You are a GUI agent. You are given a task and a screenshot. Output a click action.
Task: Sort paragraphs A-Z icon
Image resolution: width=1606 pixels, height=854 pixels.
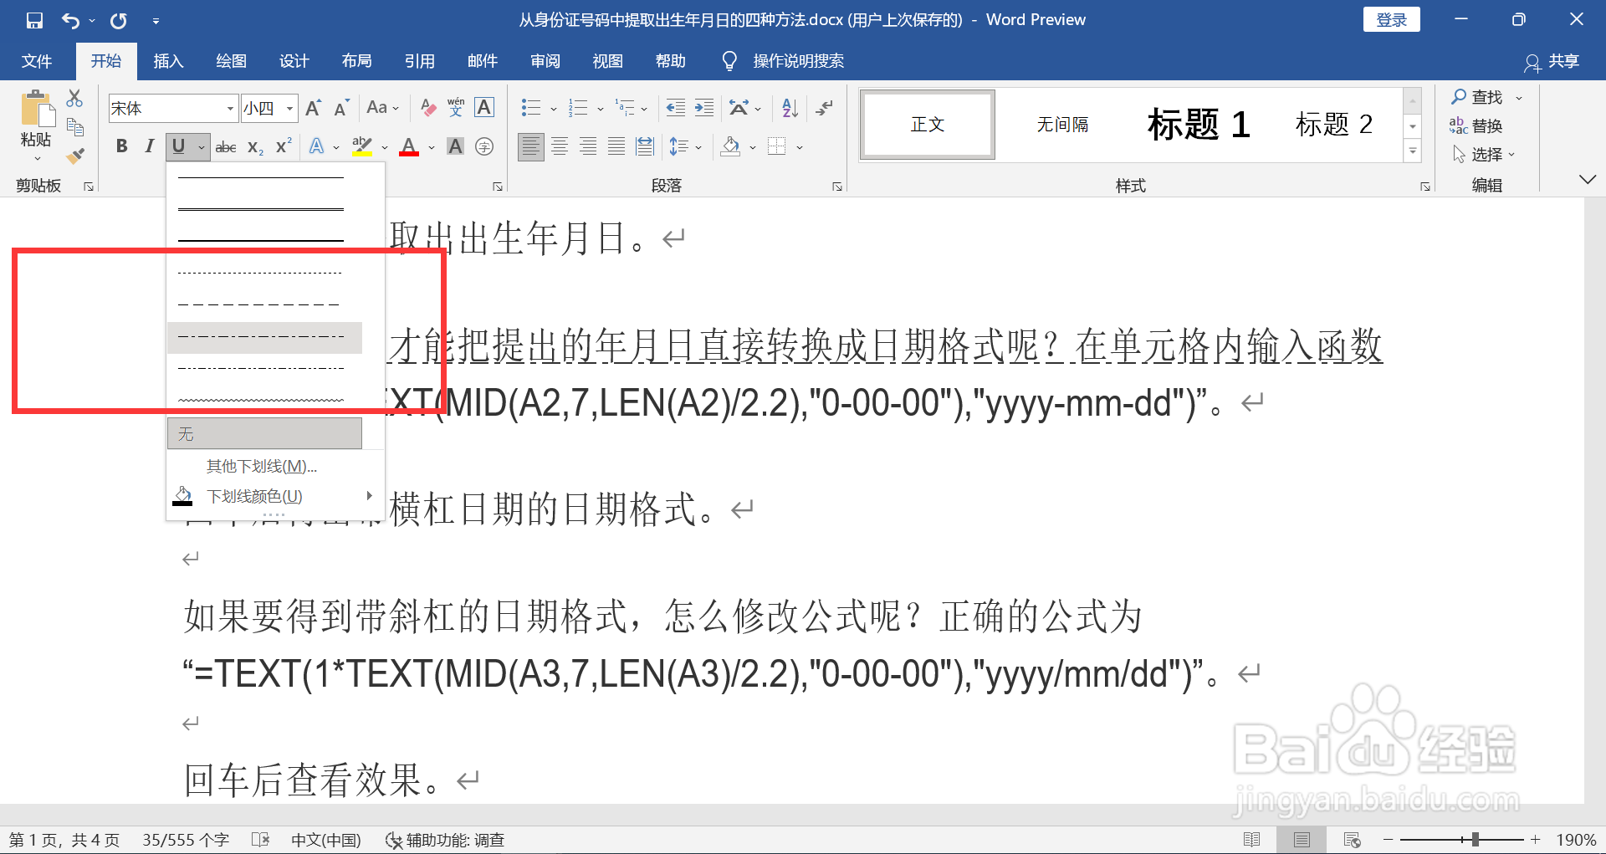(x=790, y=107)
